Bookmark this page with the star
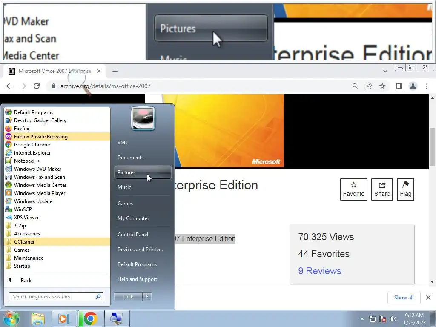Viewport: 436px width, 327px height. [382, 86]
